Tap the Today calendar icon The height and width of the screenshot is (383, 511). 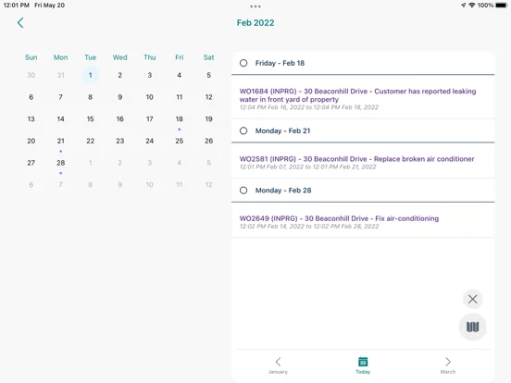click(363, 362)
